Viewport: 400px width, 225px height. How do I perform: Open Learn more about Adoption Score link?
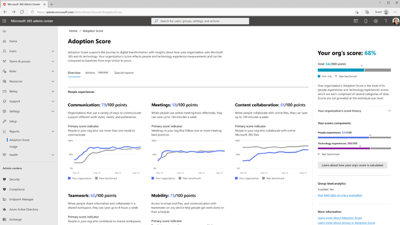(340, 218)
